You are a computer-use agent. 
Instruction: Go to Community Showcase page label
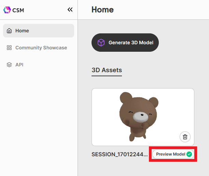[x=41, y=48]
